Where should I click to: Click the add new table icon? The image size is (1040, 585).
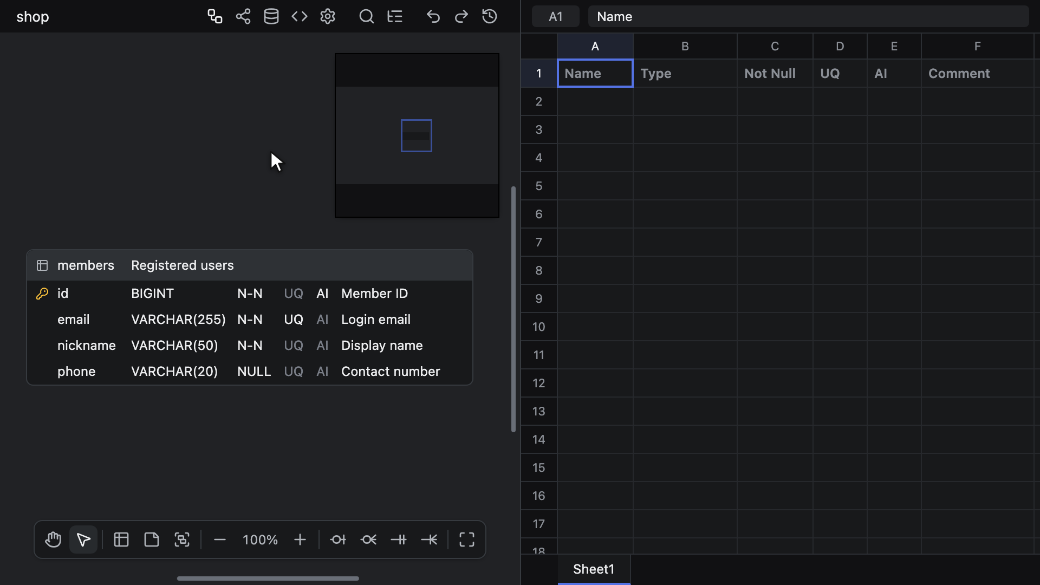[x=121, y=539]
